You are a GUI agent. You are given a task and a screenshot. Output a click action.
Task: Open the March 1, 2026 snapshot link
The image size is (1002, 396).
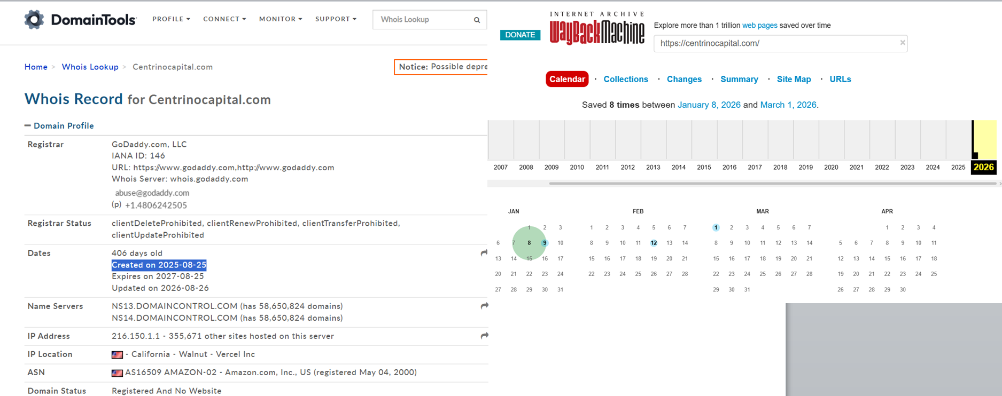788,105
